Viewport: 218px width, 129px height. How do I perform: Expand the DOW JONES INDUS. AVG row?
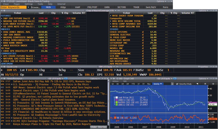[x=2, y=32]
